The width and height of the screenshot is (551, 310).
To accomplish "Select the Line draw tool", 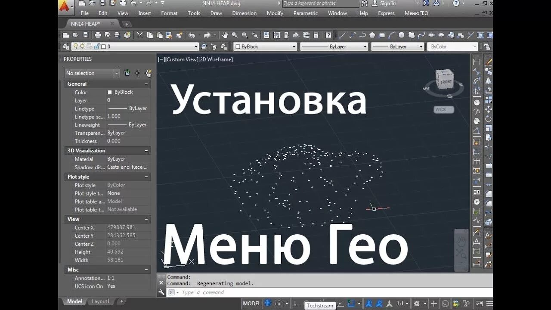I will point(343,35).
